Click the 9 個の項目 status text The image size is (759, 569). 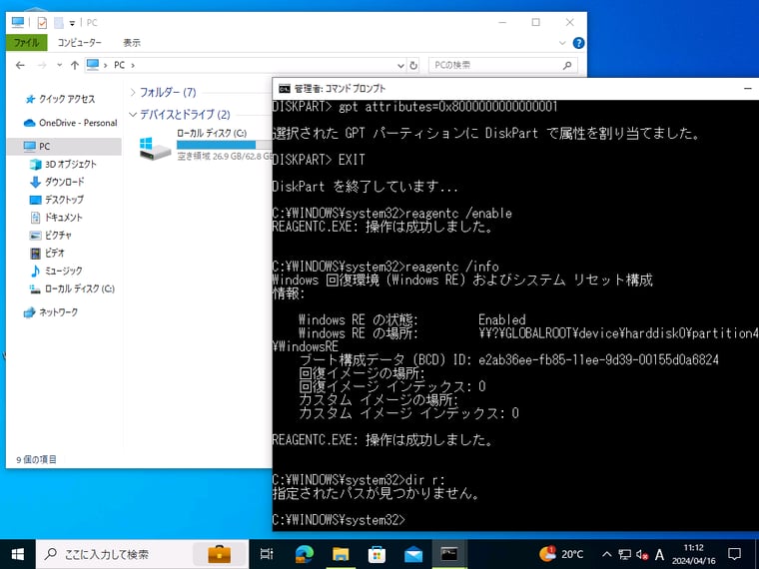(36, 459)
